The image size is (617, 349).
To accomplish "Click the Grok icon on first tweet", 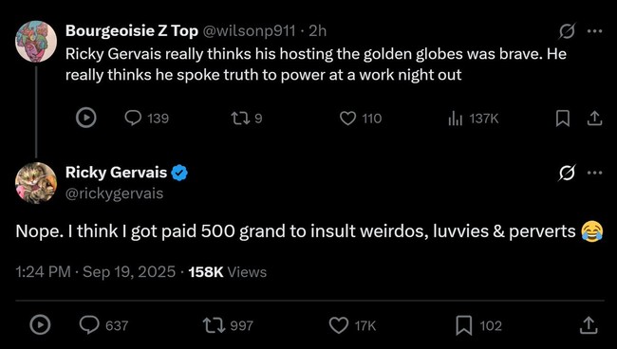I will coord(567,31).
